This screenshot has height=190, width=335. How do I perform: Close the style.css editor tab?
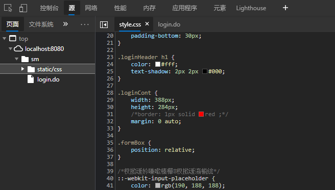click(147, 24)
